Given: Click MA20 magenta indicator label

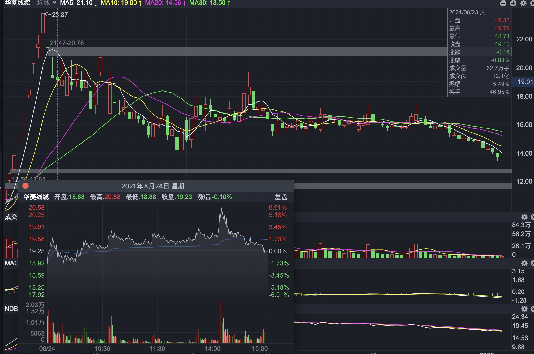Looking at the screenshot, I should coord(165,3).
